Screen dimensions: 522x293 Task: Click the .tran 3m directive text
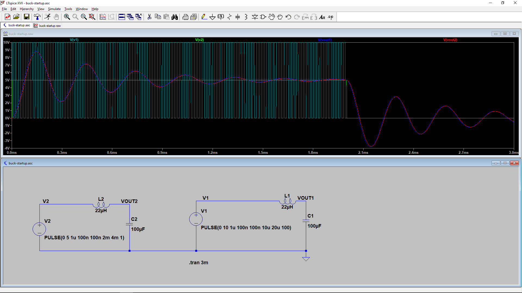(198, 262)
